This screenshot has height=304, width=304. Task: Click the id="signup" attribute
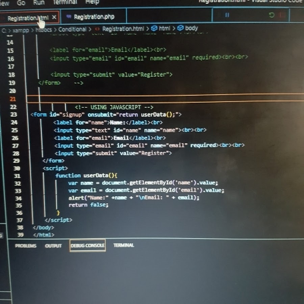[x=67, y=115]
